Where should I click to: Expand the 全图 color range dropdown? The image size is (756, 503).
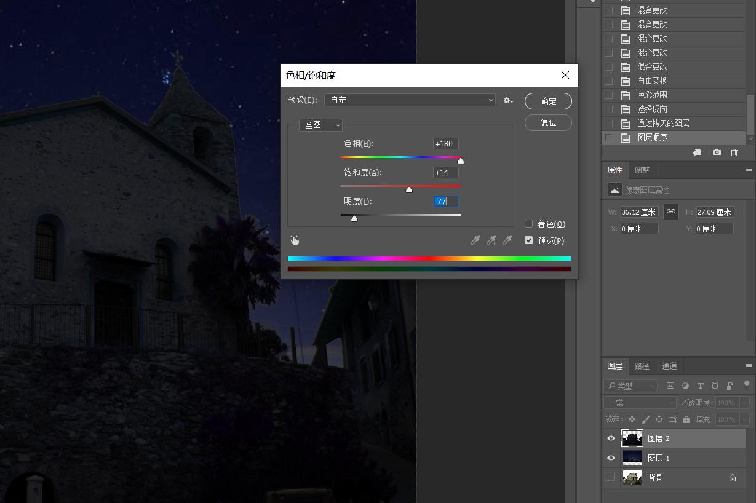320,125
